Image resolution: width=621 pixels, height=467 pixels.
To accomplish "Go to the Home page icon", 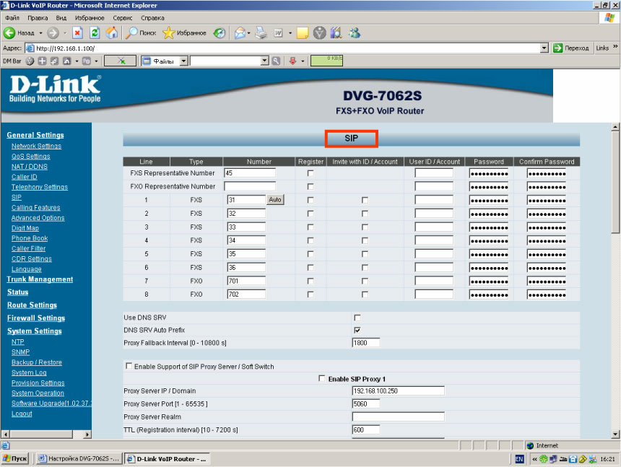I will click(111, 32).
